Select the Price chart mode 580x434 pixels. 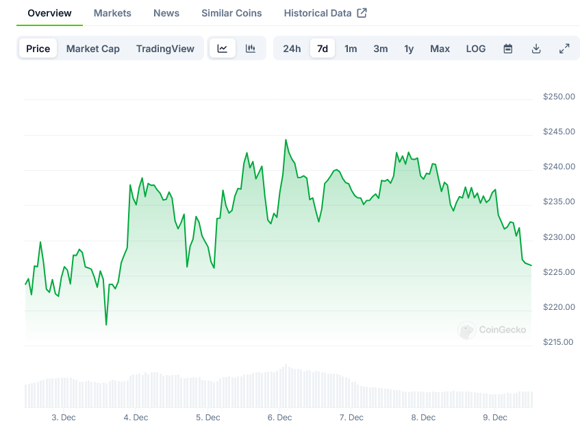coord(38,49)
